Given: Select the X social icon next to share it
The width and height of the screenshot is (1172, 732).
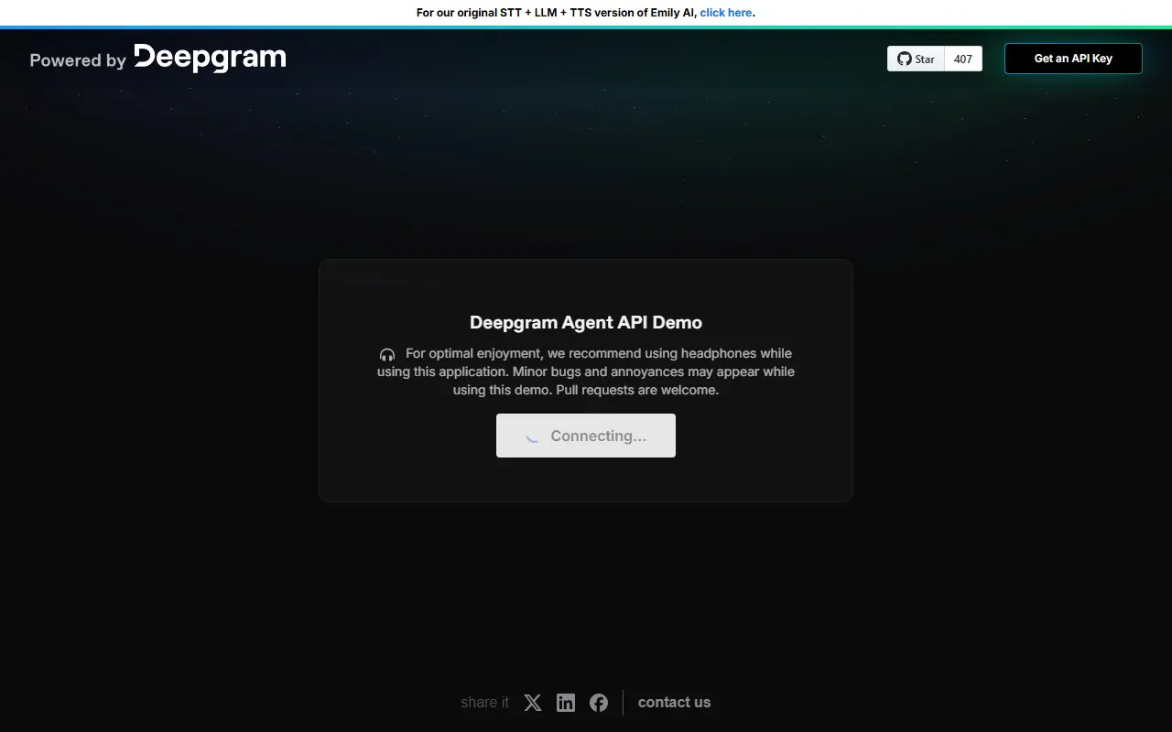Looking at the screenshot, I should click(x=532, y=702).
